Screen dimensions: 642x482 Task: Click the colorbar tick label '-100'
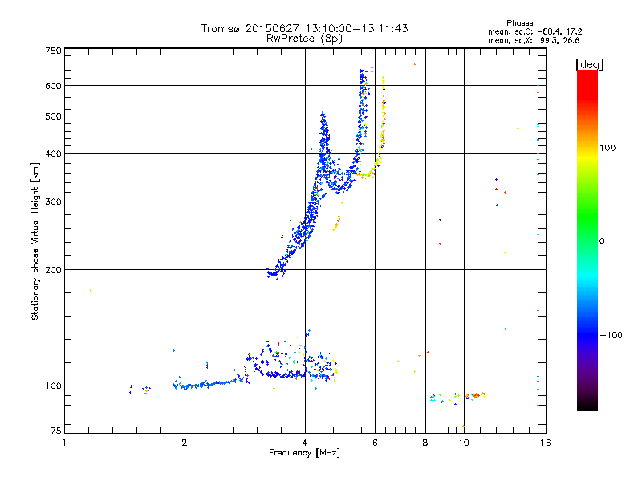pyautogui.click(x=611, y=335)
